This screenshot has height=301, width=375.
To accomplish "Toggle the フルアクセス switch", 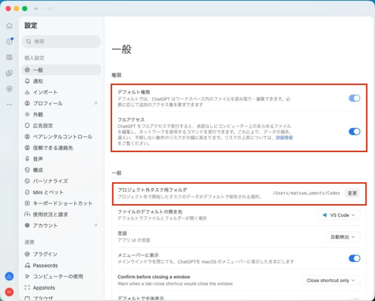I will [354, 131].
